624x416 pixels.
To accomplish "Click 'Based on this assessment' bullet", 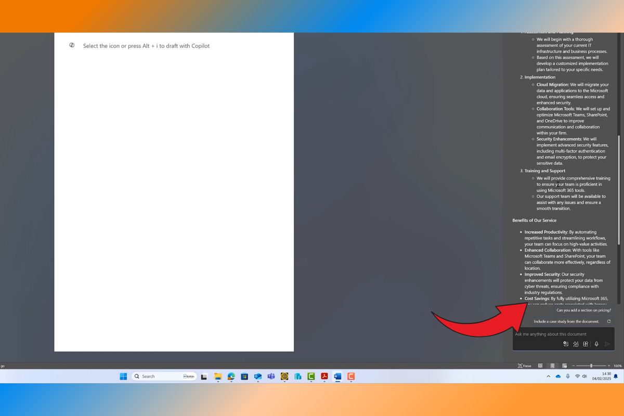I will (x=572, y=63).
